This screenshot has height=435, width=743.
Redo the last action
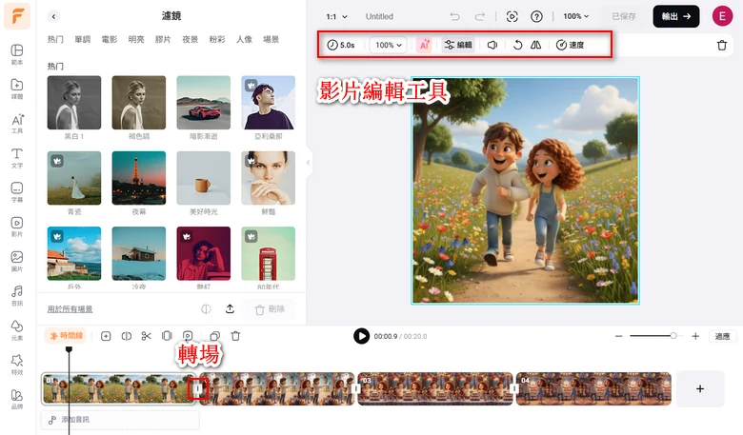(x=480, y=16)
